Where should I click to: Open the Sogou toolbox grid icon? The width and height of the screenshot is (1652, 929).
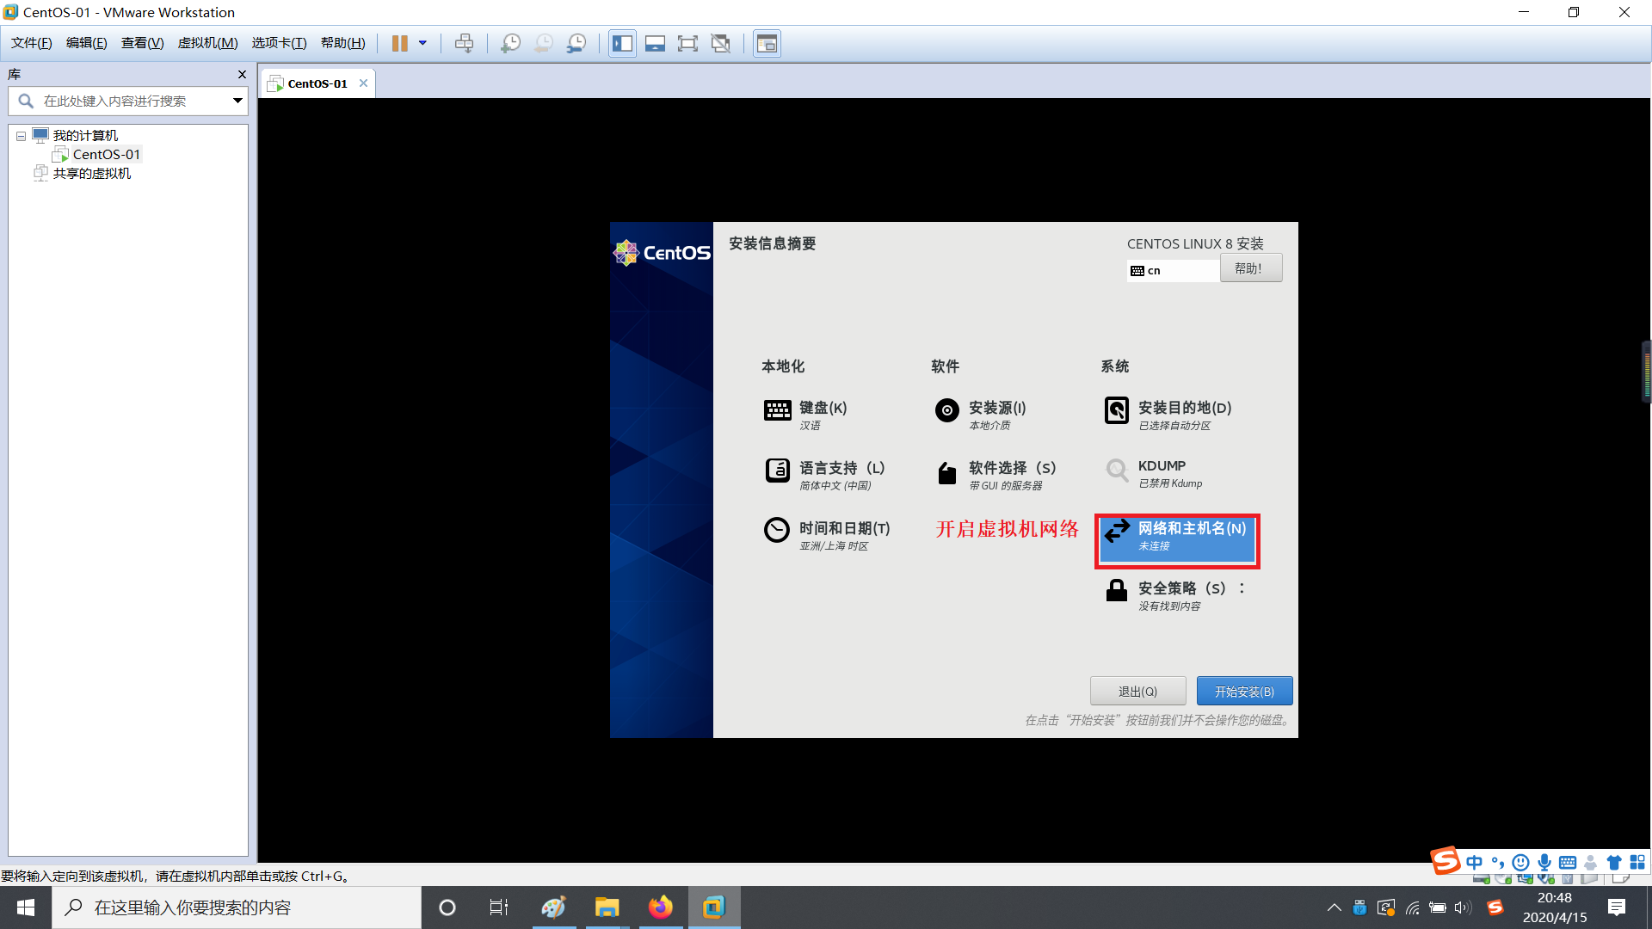click(1637, 862)
